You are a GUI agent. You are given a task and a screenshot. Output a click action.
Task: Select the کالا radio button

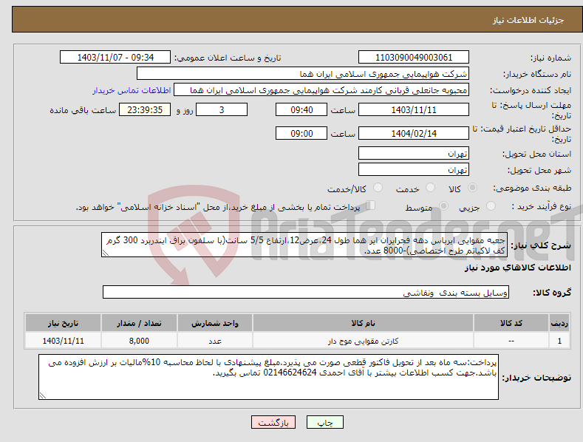[x=473, y=188]
